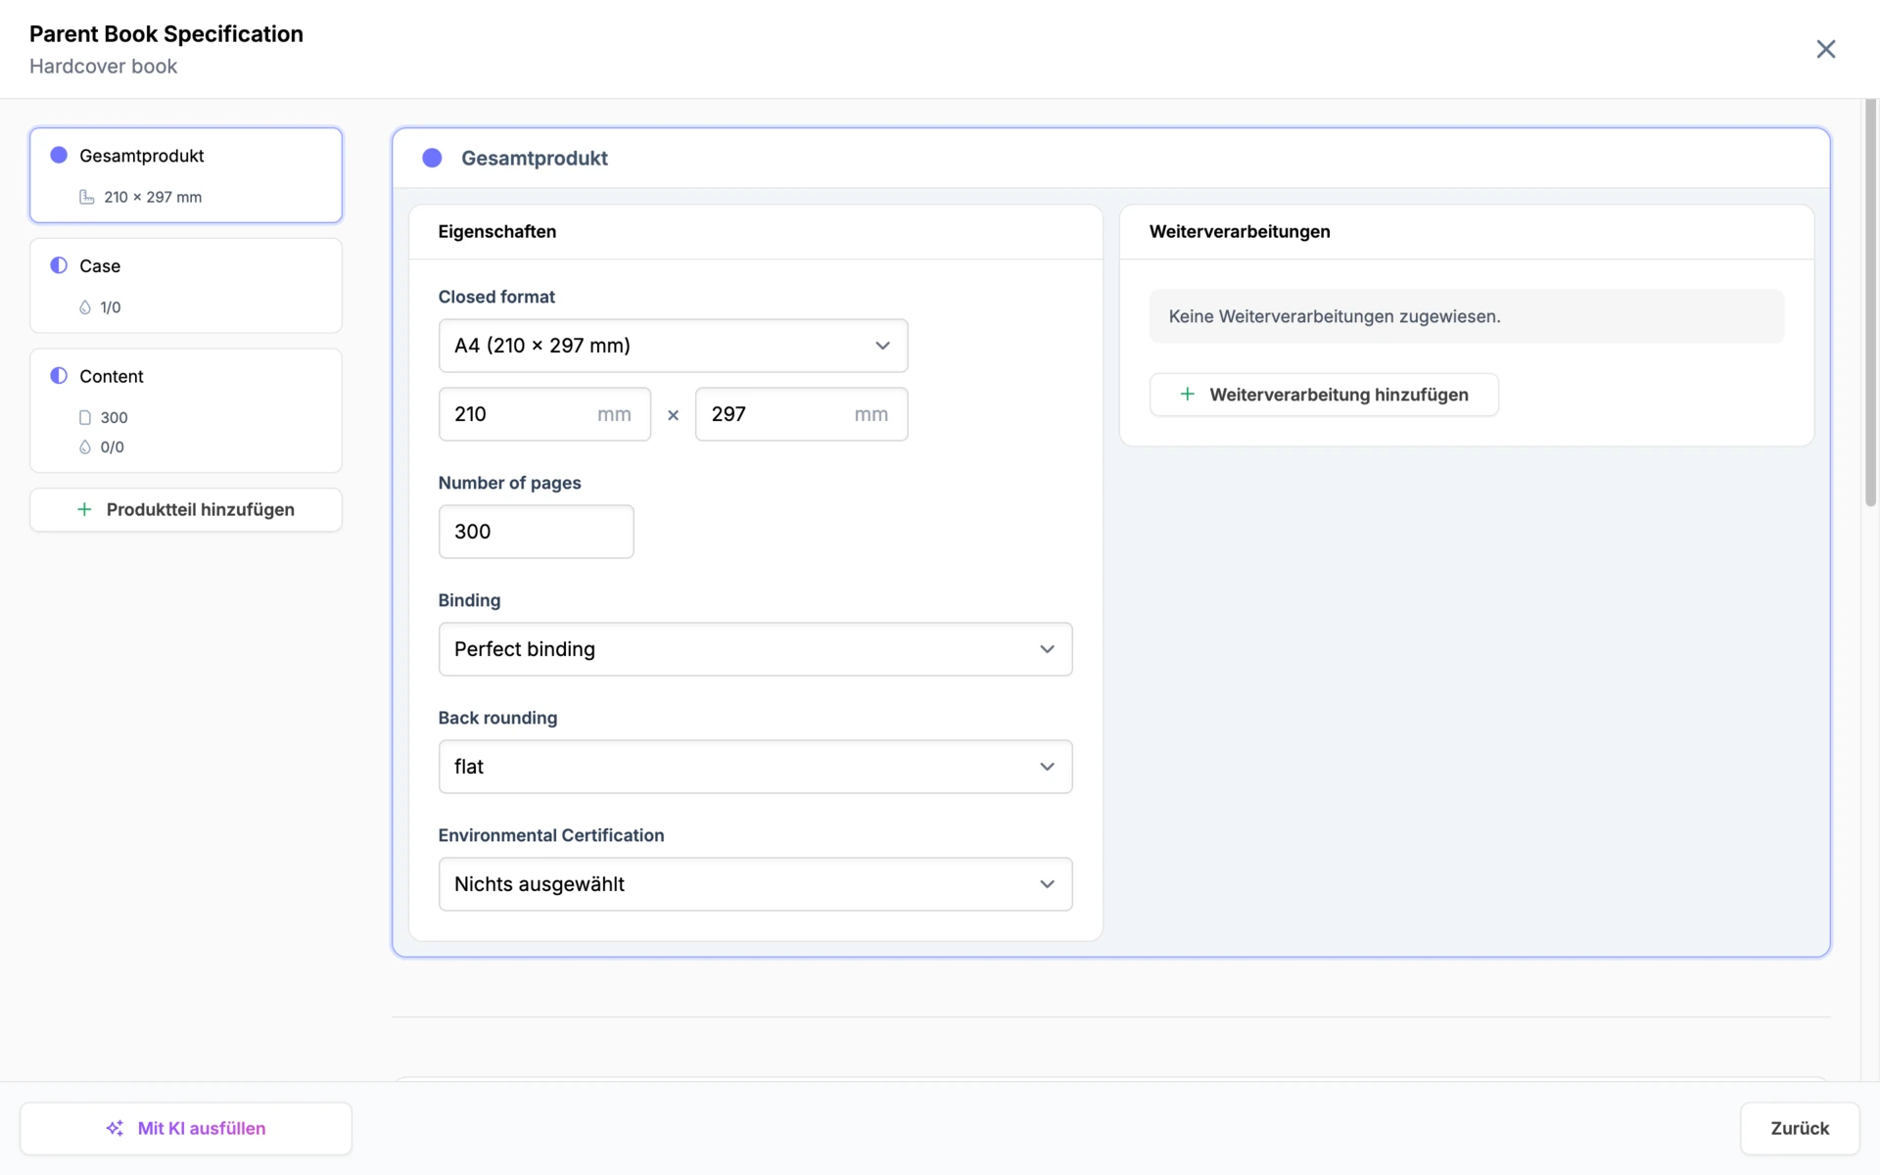Click the Weiterverarbeitung hinzufügen button
The width and height of the screenshot is (1880, 1175).
[x=1323, y=395]
